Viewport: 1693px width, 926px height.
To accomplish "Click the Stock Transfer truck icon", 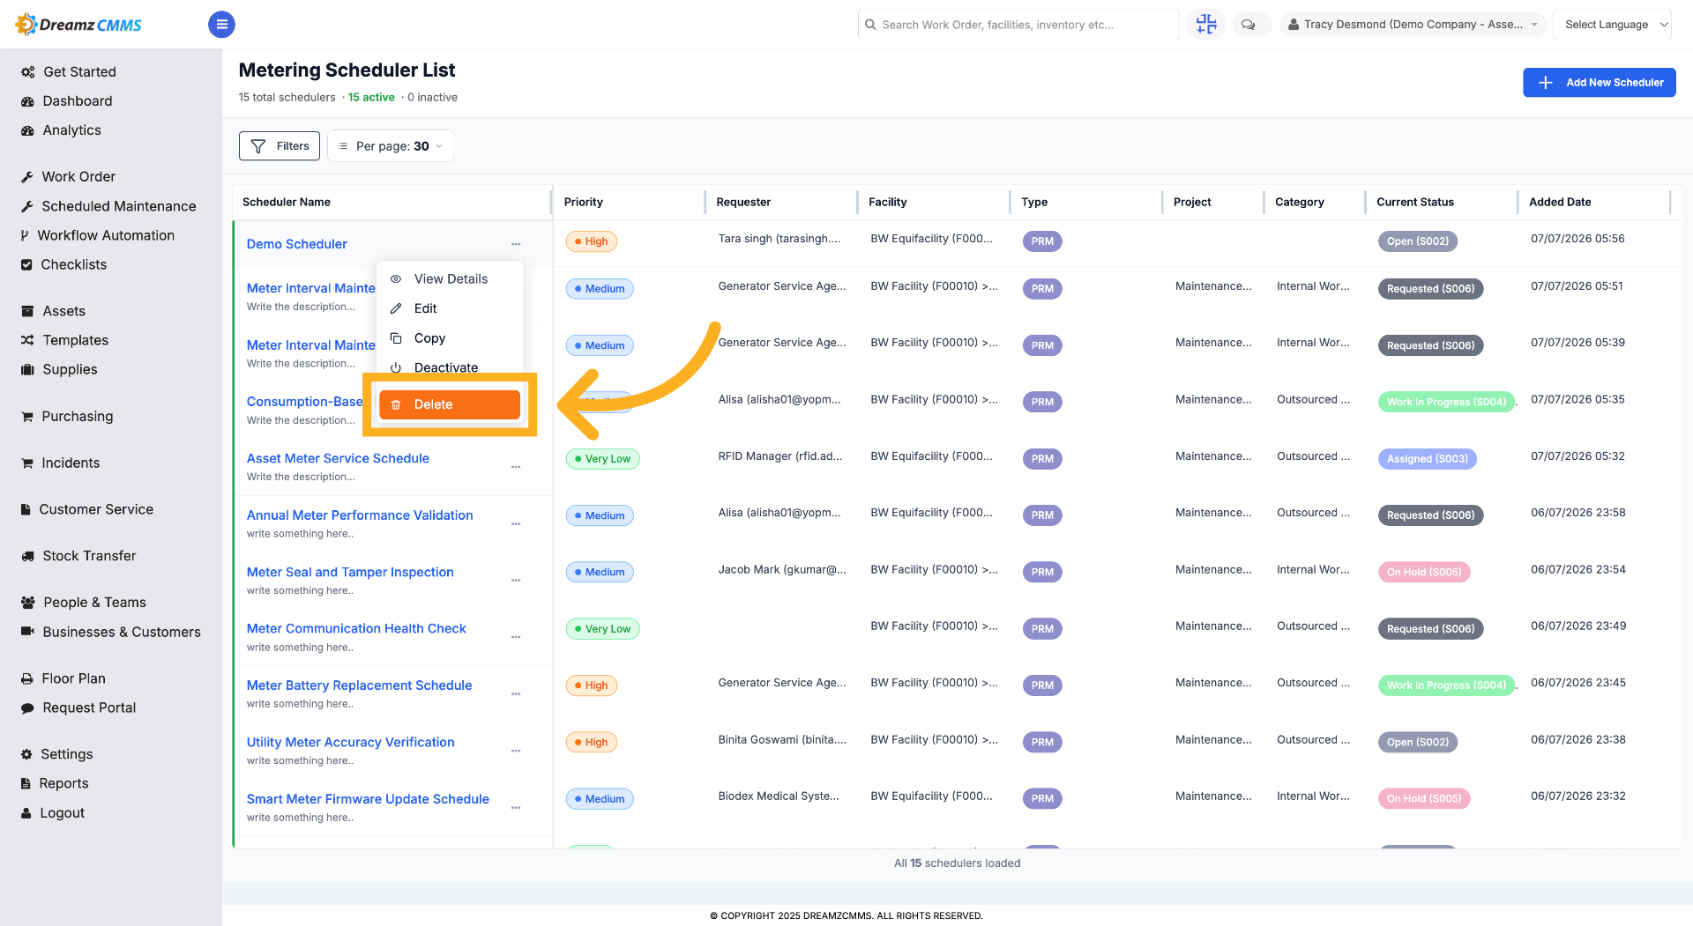I will coord(27,557).
